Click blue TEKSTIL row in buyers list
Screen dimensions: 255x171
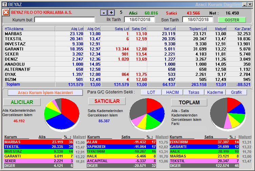tap(39, 147)
